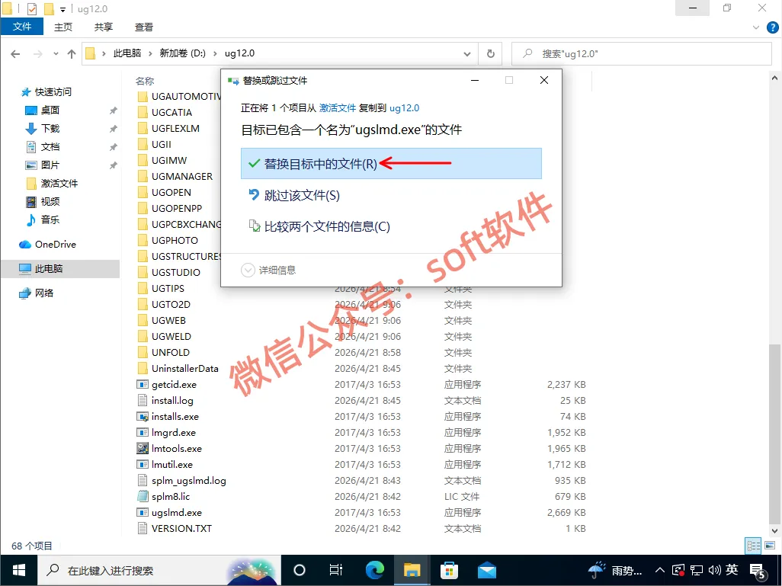
Task: Select the UGCATIA folder
Action: (x=171, y=112)
